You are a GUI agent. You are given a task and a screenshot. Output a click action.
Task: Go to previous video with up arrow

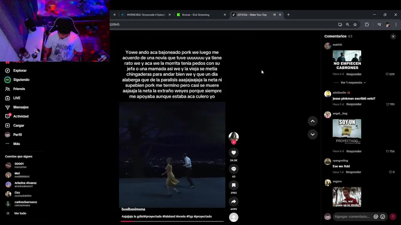click(312, 121)
